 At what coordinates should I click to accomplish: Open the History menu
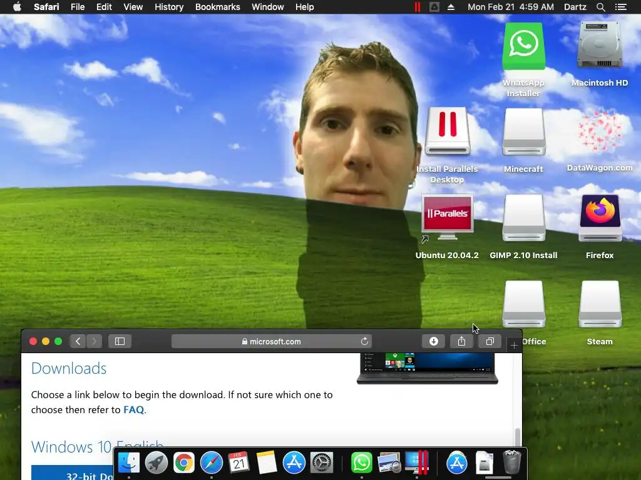point(169,7)
